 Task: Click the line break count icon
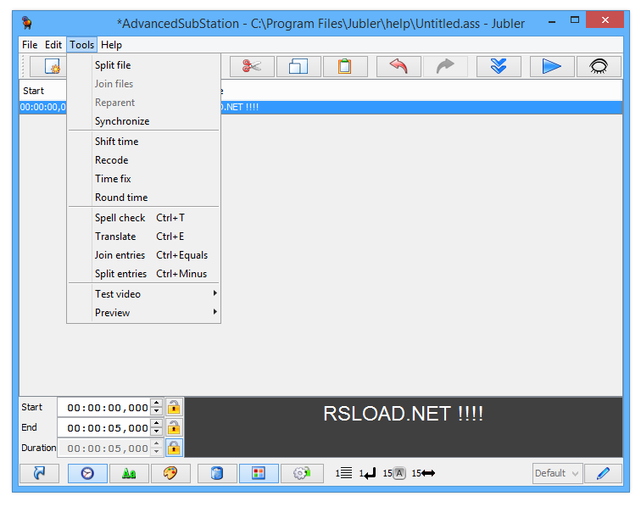367,473
